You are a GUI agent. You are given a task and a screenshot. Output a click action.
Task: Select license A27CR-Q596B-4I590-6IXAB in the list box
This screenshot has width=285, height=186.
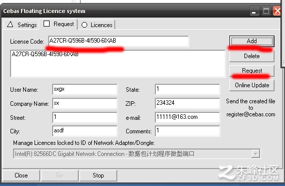[45, 54]
